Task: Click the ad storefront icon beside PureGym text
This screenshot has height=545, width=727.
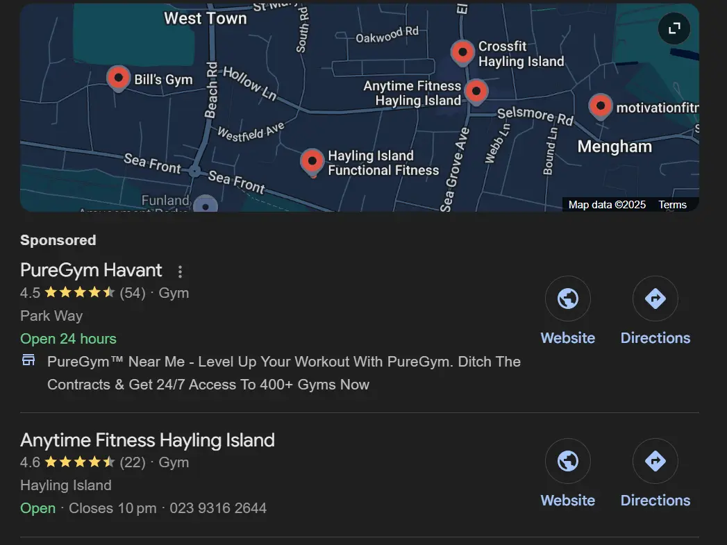Action: (x=28, y=360)
